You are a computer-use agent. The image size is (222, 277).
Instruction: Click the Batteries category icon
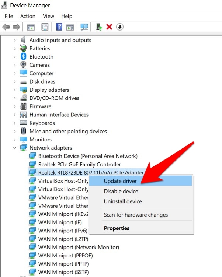pos(23,48)
